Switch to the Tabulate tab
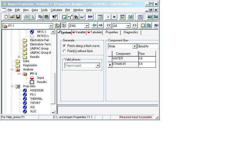Viewport: 242px width, 166px height. click(x=95, y=32)
